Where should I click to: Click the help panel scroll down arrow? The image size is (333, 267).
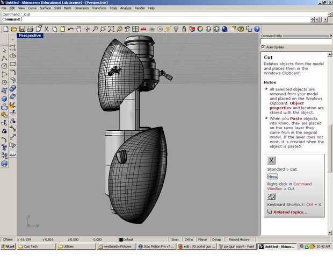pos(330,233)
